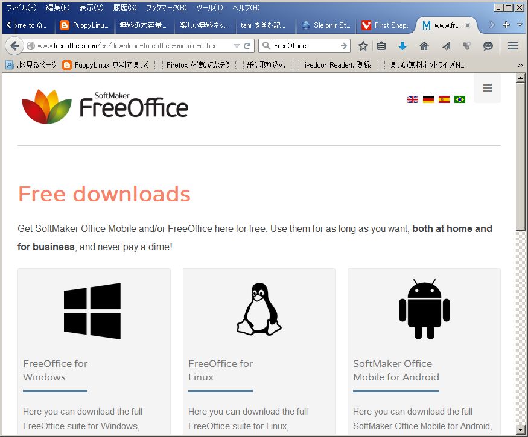Click the site identity globe icon
528x437 pixels.
tap(31, 46)
